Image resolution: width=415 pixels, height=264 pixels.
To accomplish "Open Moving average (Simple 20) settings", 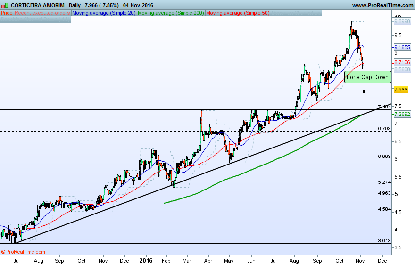I will tap(104, 13).
